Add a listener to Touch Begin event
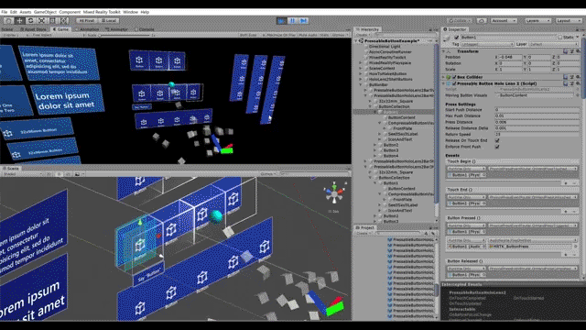Image resolution: width=586 pixels, height=330 pixels. (x=566, y=183)
